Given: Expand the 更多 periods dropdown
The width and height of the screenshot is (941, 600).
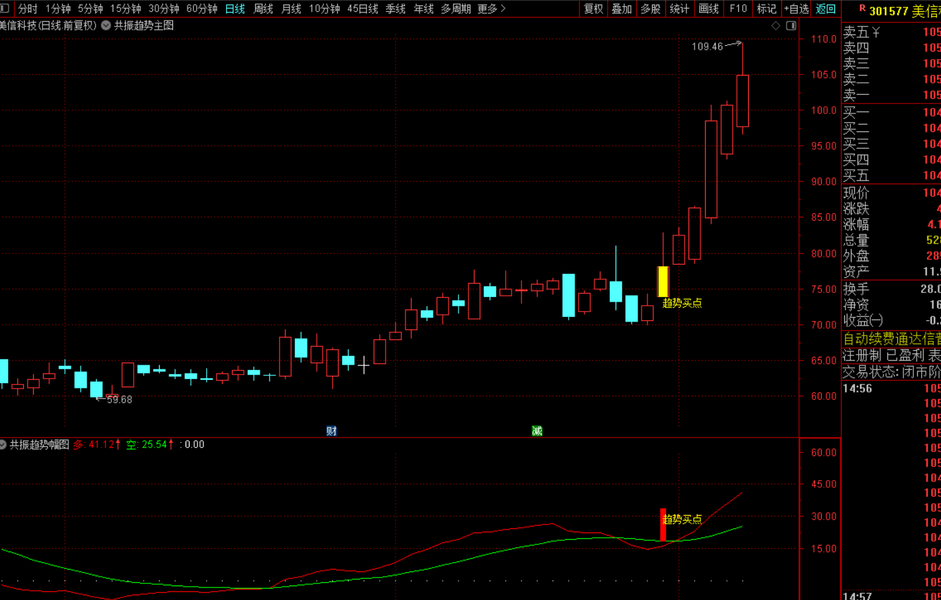Looking at the screenshot, I should click(x=491, y=9).
